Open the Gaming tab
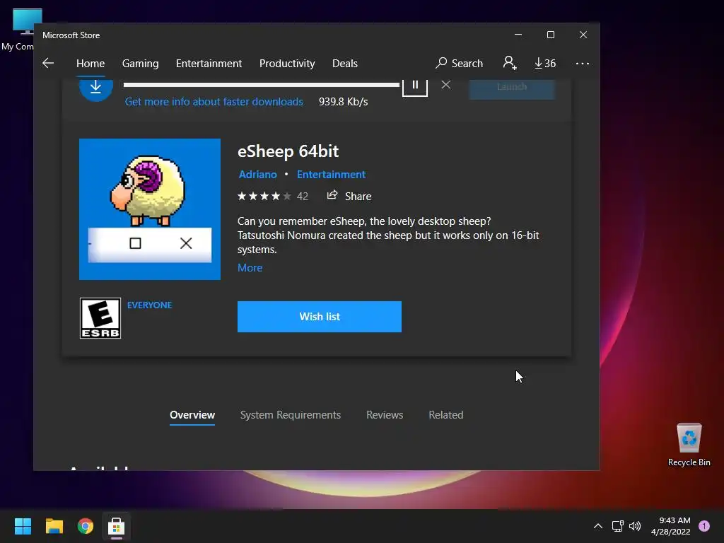Image resolution: width=724 pixels, height=543 pixels. (x=141, y=63)
